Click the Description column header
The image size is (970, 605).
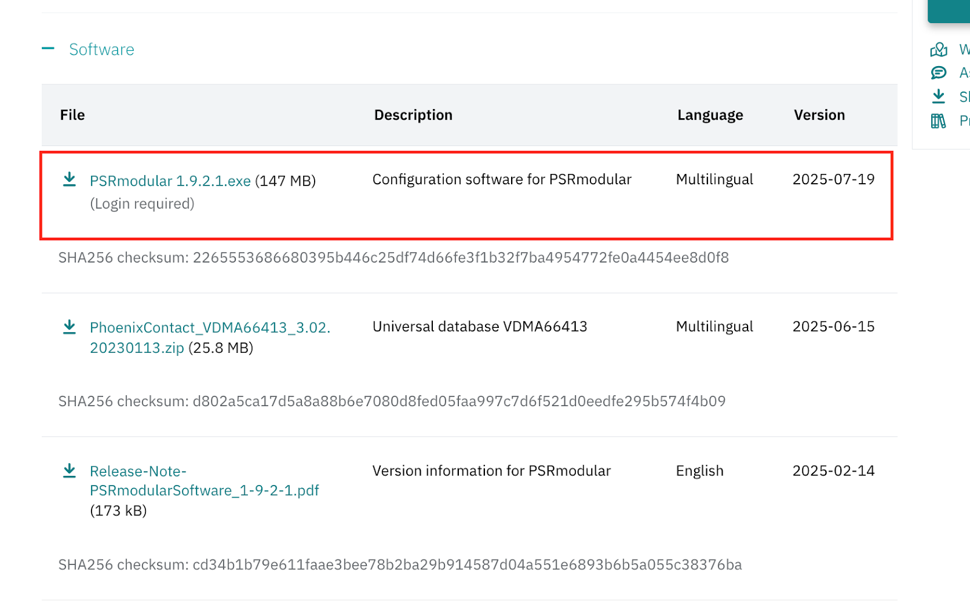tap(413, 115)
